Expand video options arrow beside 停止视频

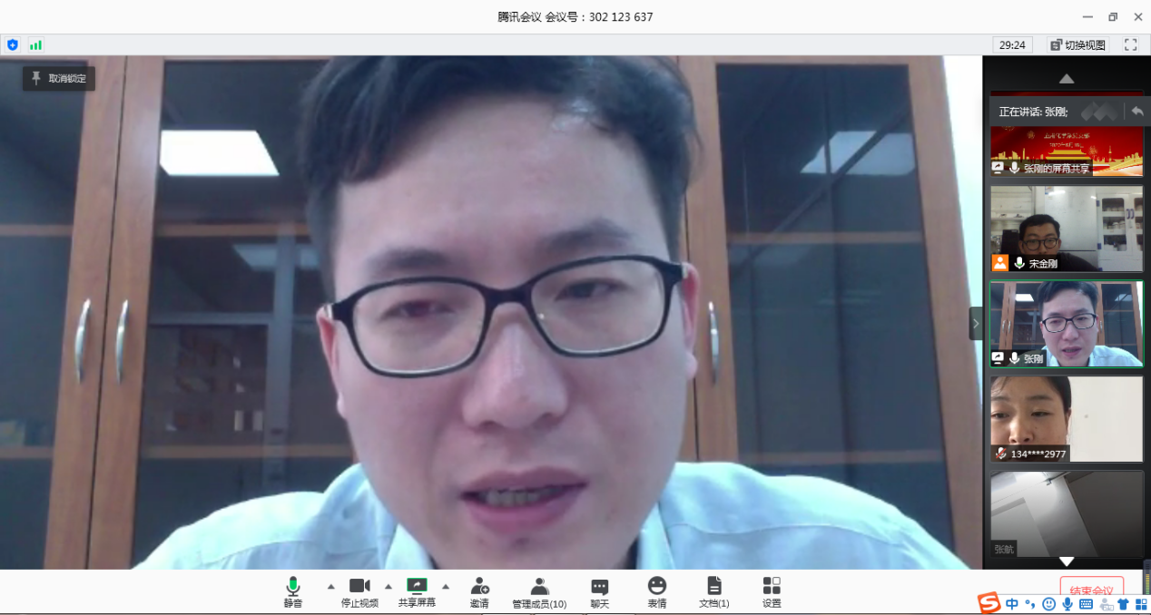389,586
